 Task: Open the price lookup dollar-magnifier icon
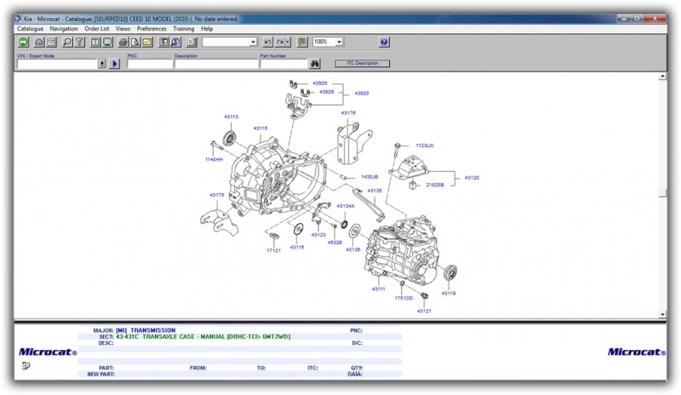(176, 43)
